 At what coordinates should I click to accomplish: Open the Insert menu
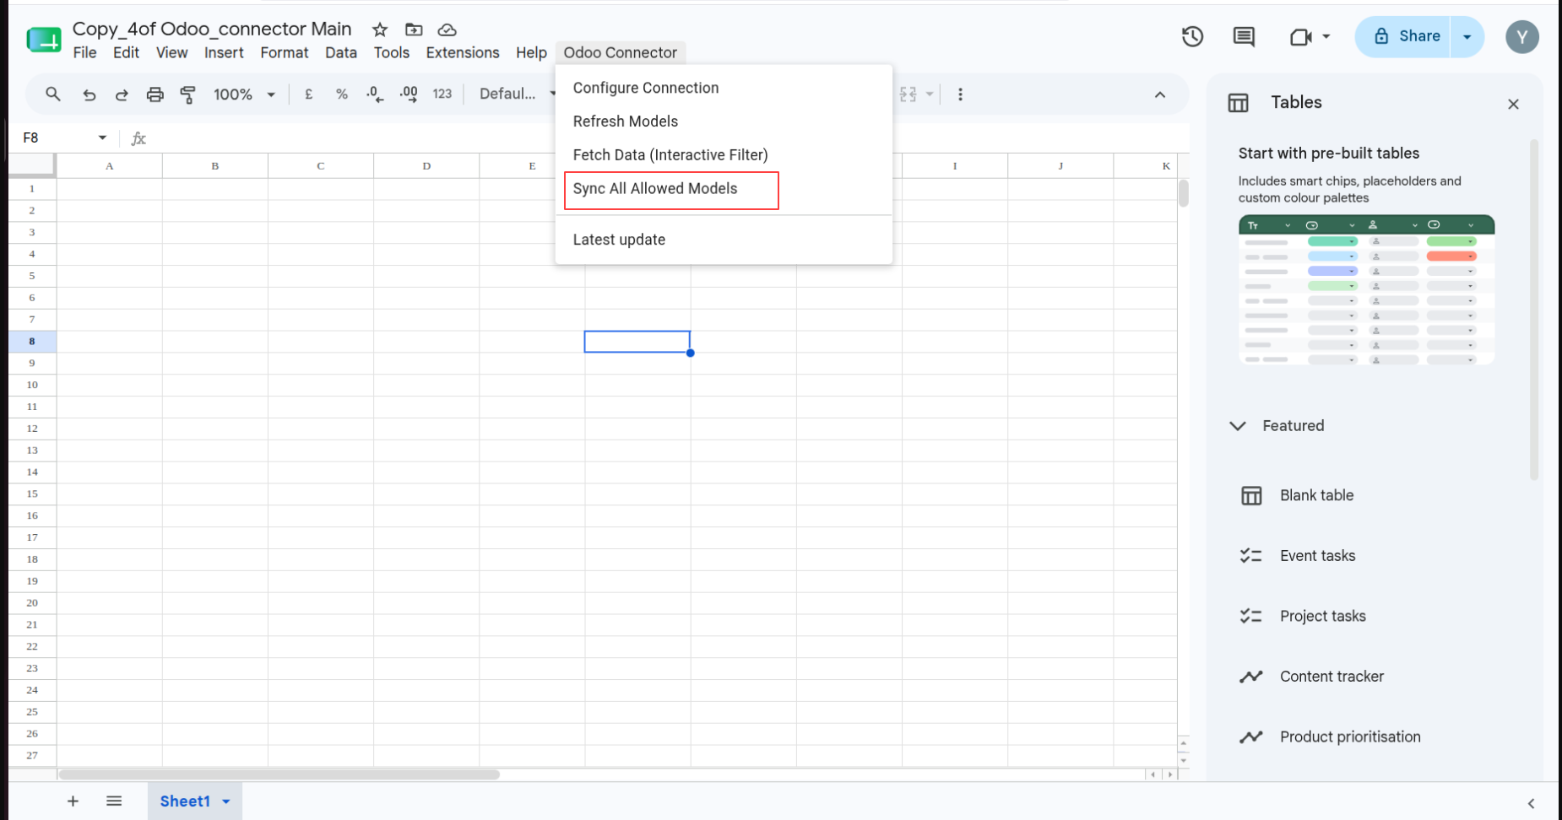click(x=224, y=52)
